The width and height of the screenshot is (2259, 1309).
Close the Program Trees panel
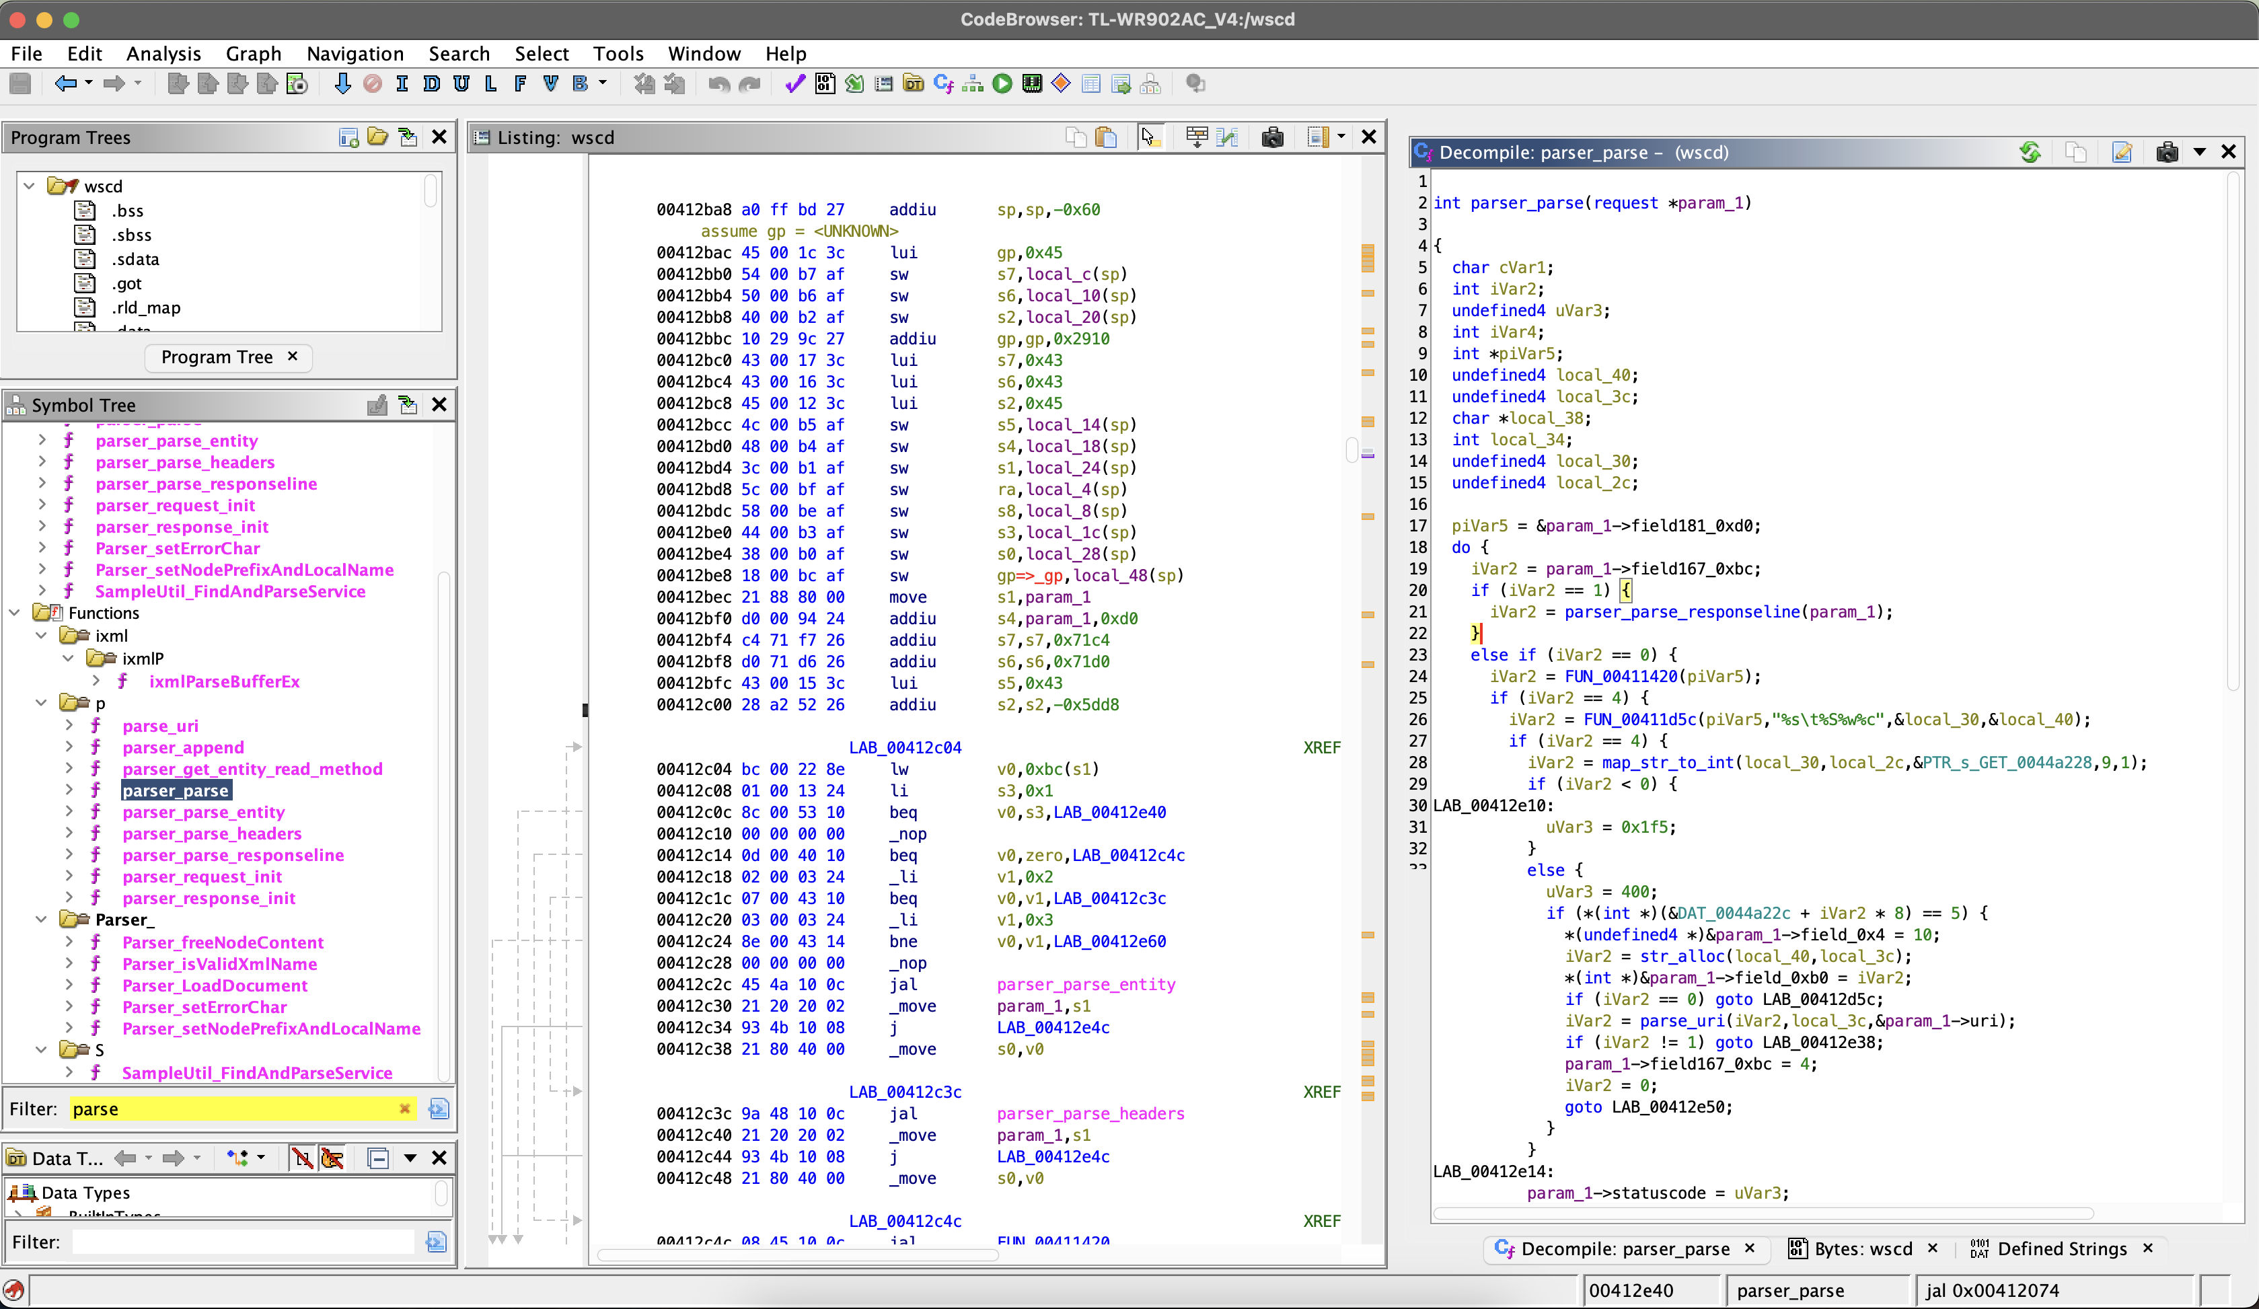tap(439, 137)
